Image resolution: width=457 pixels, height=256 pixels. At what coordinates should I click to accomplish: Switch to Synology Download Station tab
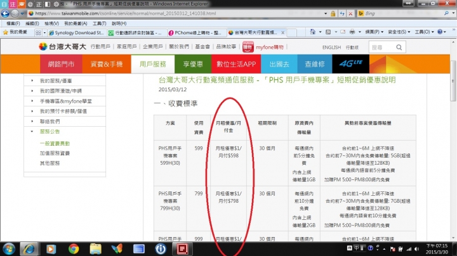[x=77, y=33]
